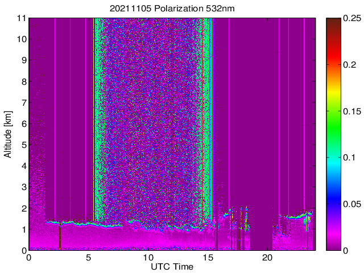Screen dimensions: 364x273
Task: Click the cyan region of the colorbar
Action: pyautogui.click(x=334, y=163)
